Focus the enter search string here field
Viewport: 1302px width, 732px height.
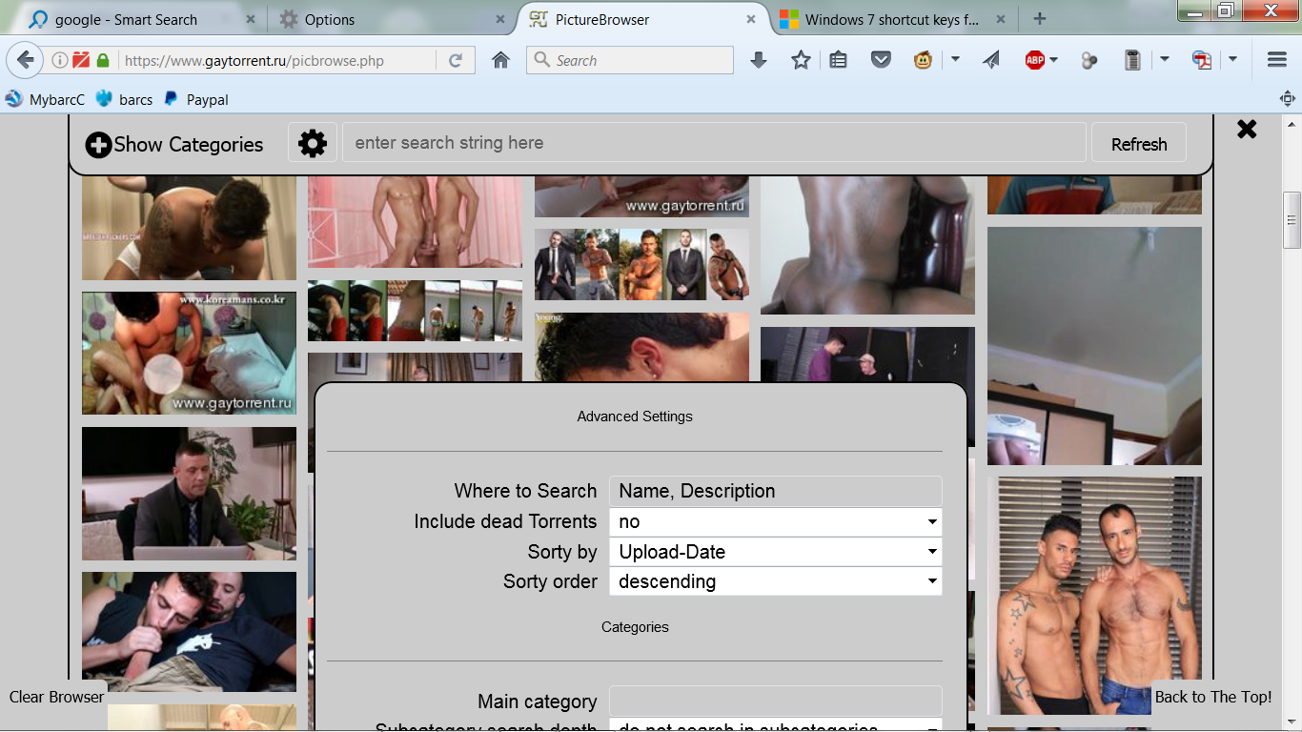tap(713, 143)
